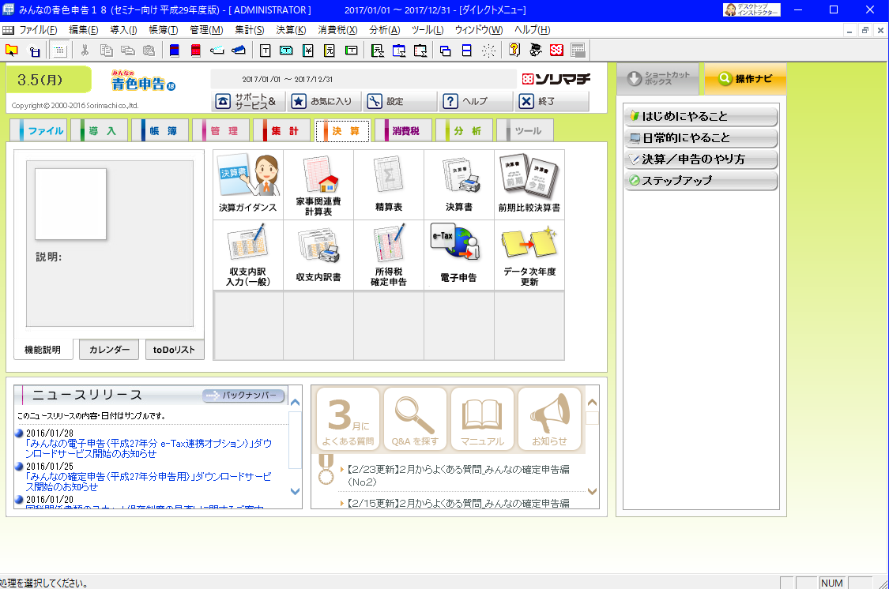889x589 pixels.
Task: Open the 決算書 printer icon
Action: 458,185
